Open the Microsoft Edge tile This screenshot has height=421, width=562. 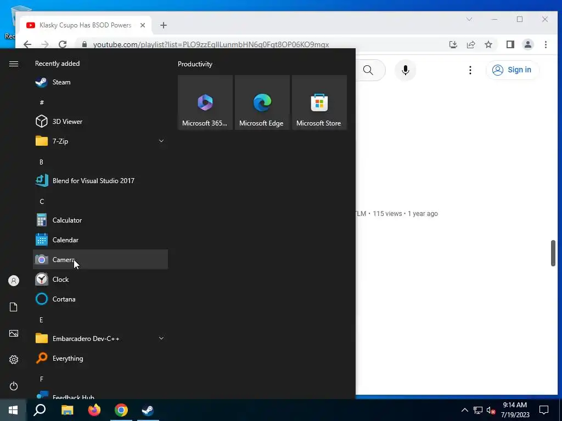coord(262,103)
